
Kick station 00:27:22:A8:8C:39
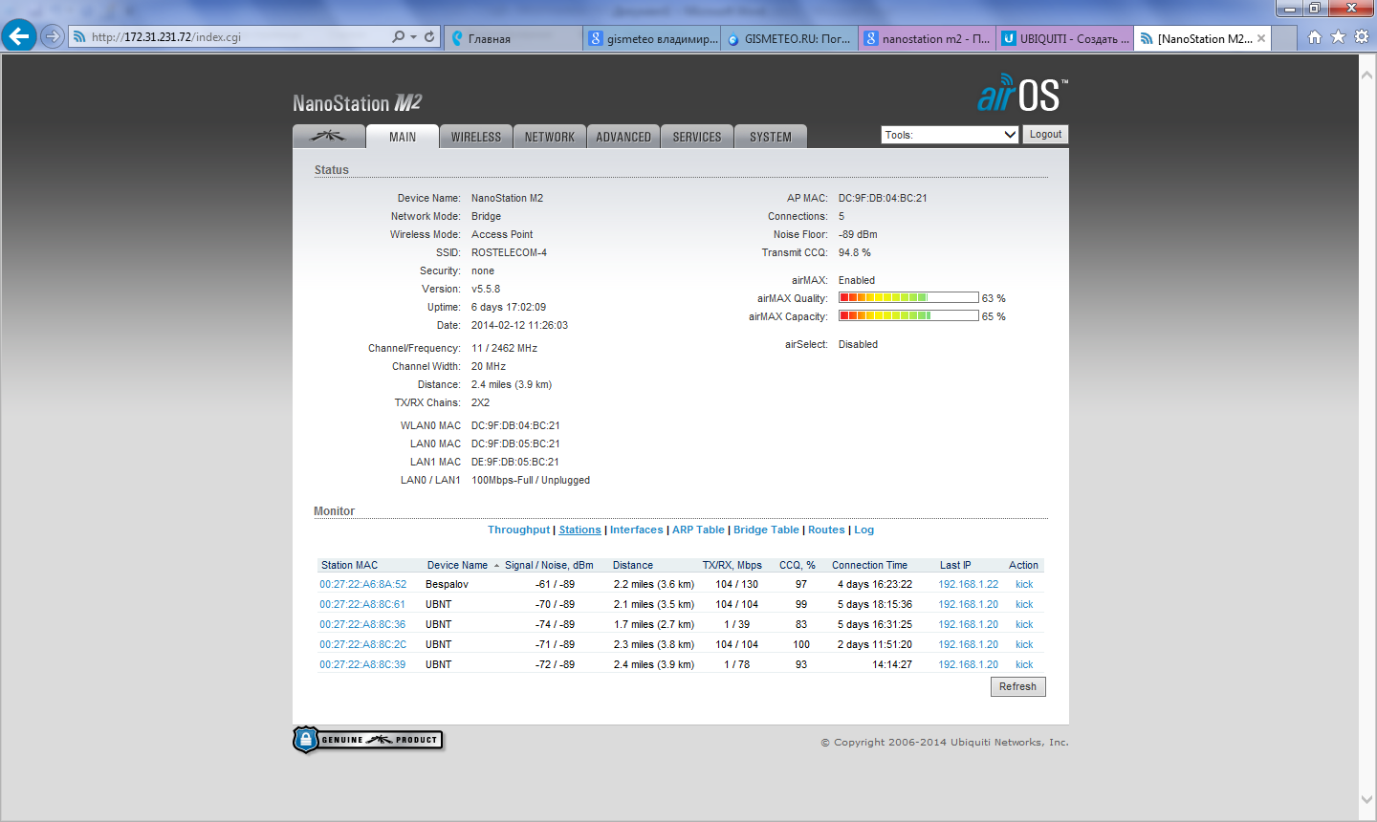pyautogui.click(x=1024, y=664)
